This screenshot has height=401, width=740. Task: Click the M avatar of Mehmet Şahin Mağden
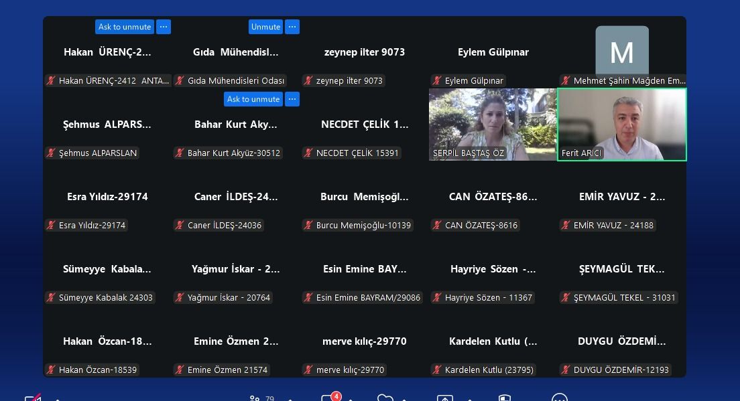point(621,51)
